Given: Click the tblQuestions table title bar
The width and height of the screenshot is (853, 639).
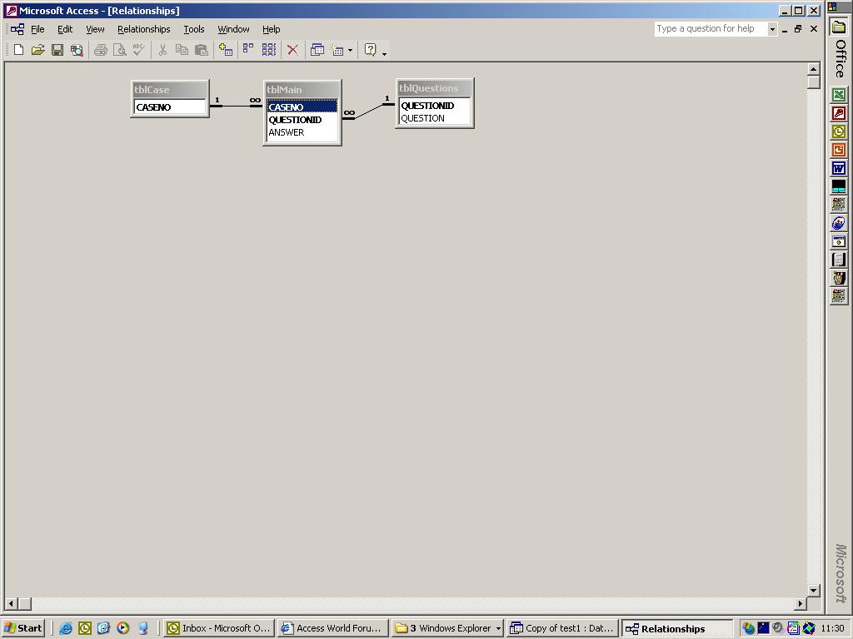Looking at the screenshot, I should tap(435, 88).
